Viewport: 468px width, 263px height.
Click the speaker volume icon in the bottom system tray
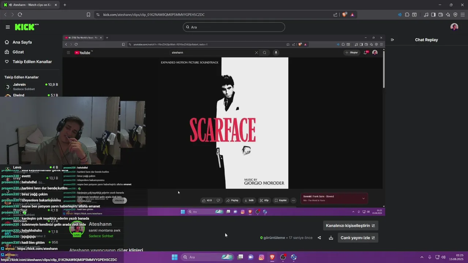pos(444,257)
